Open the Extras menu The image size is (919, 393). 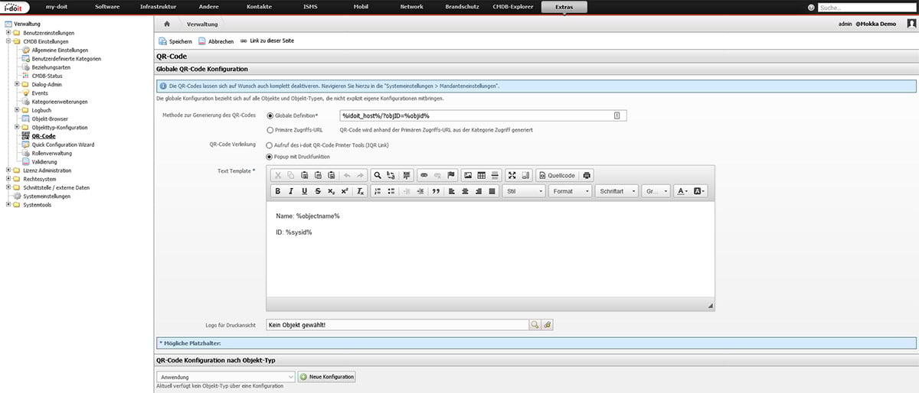564,8
